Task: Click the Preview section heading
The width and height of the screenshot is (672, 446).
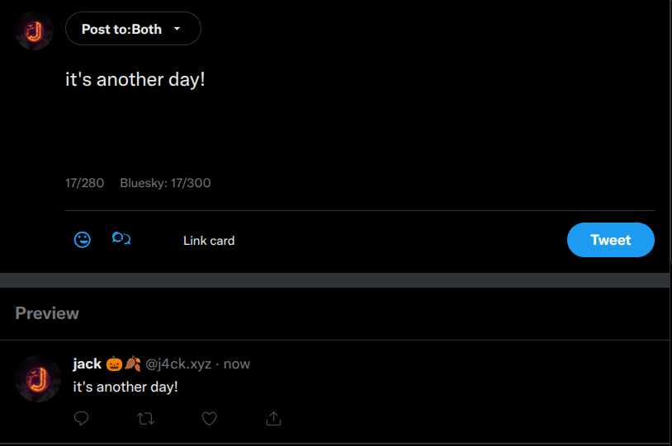Action: pos(47,313)
